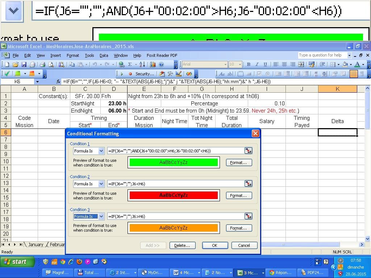The width and height of the screenshot is (371, 278).
Task: Open Print Preview from the toolbar
Action: click(x=51, y=64)
